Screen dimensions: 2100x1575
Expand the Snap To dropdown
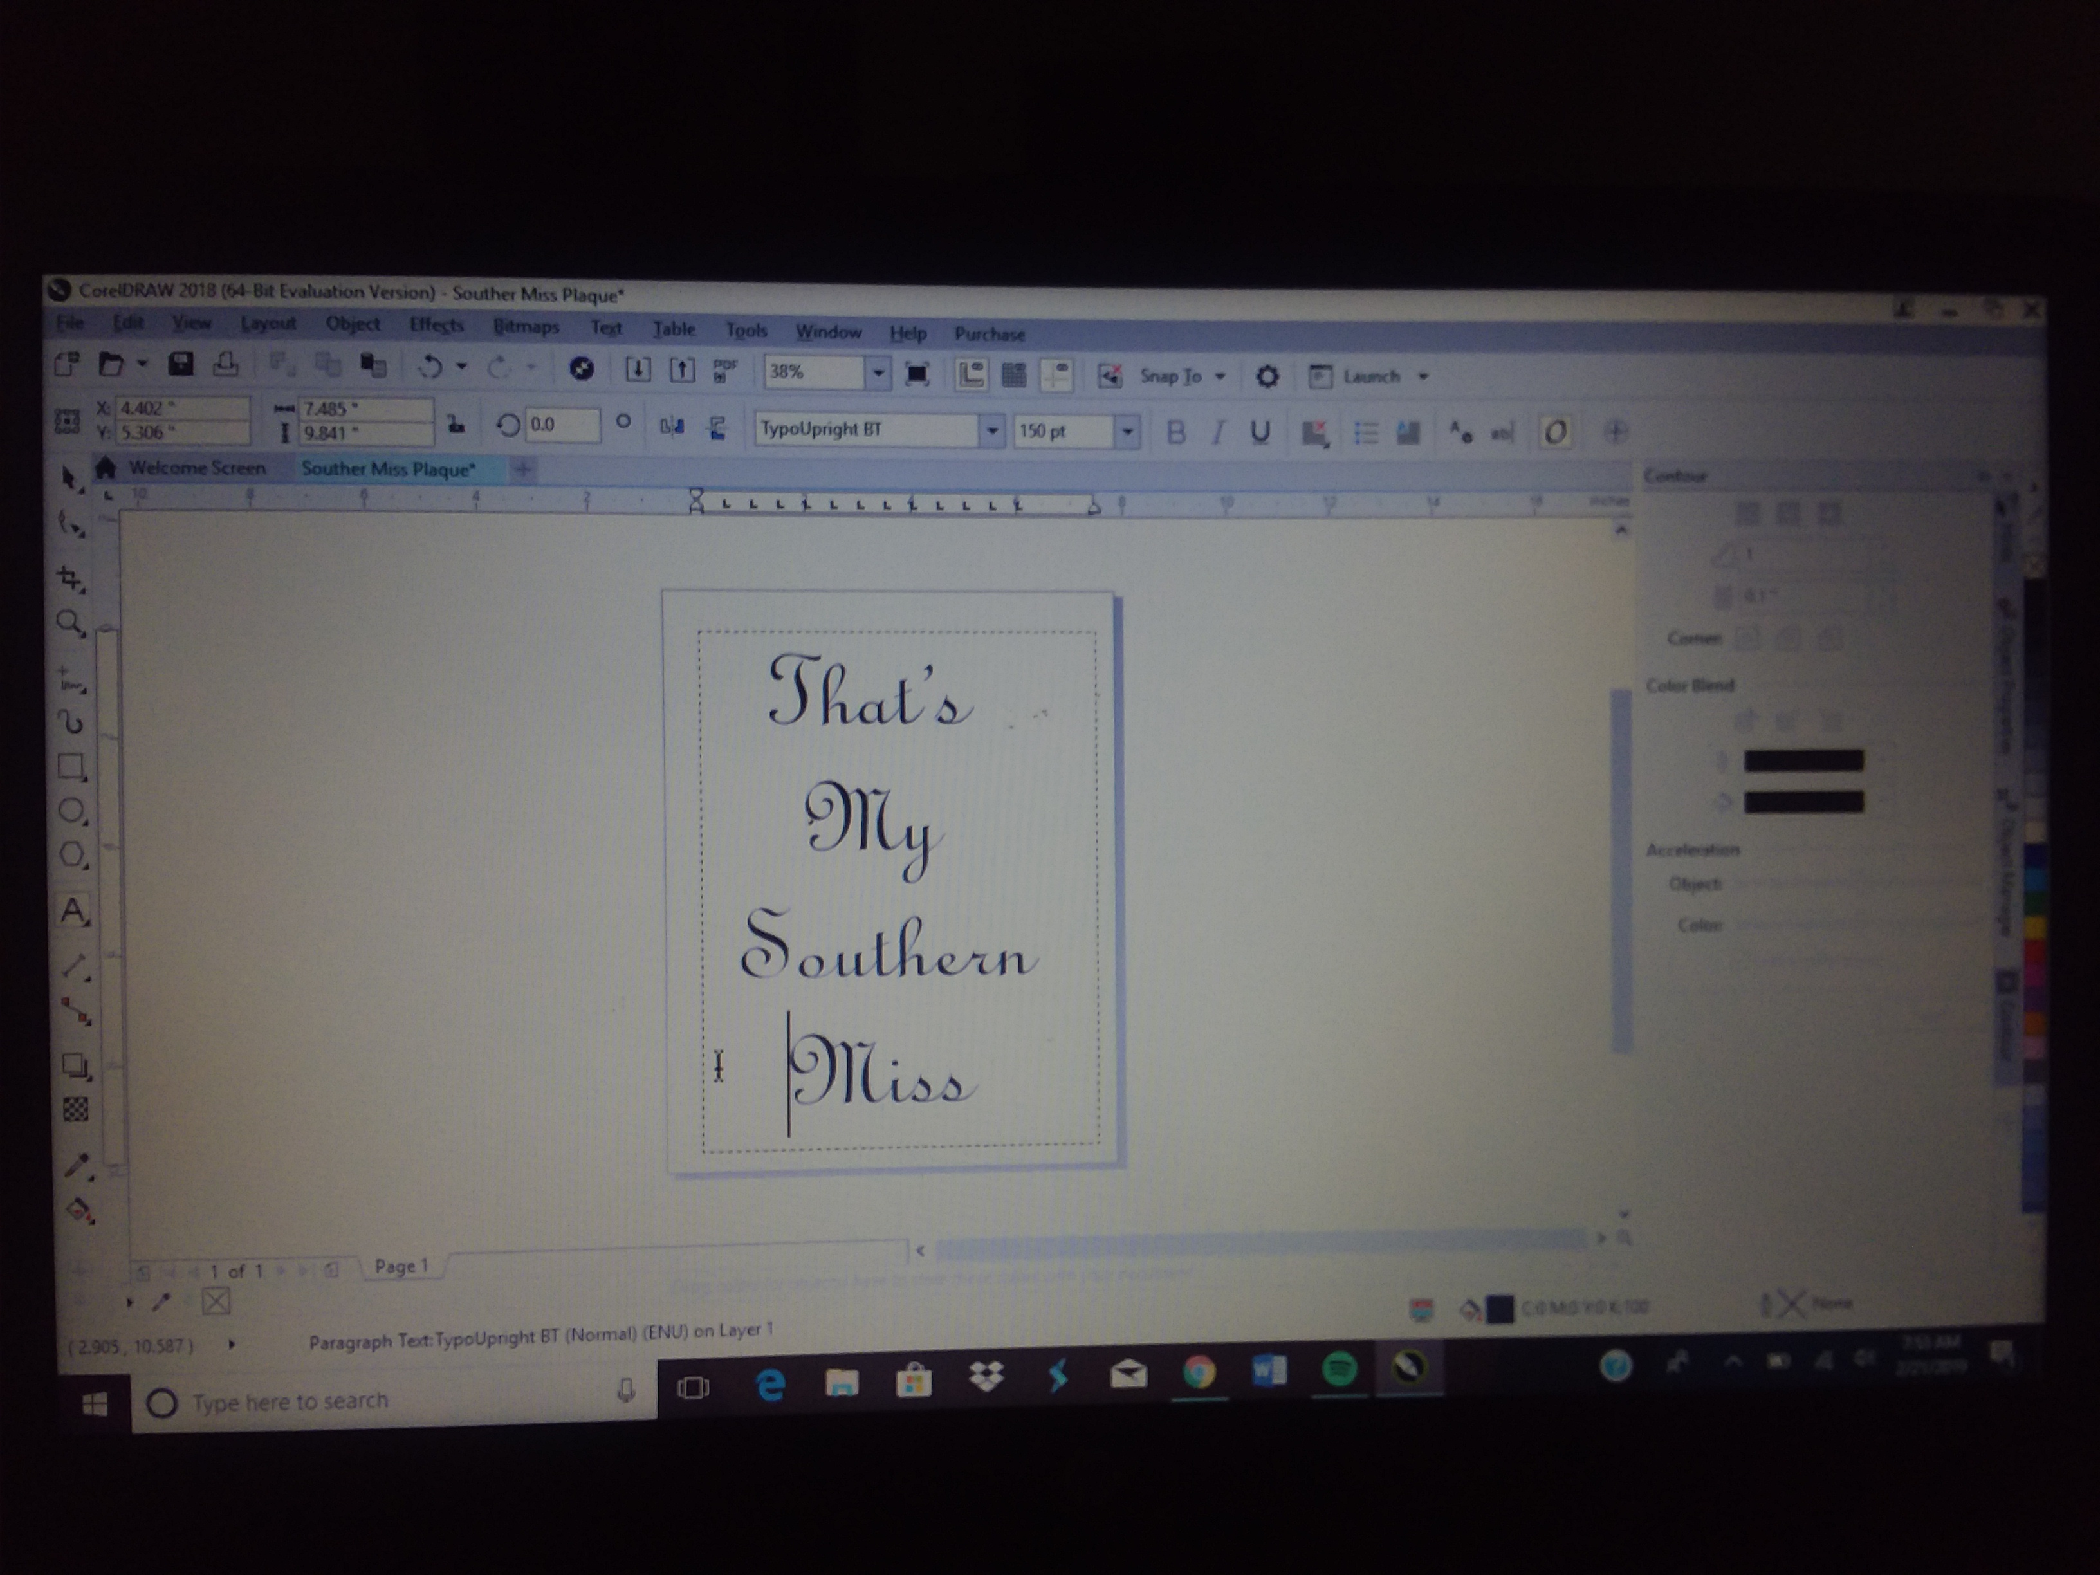pyautogui.click(x=1221, y=377)
